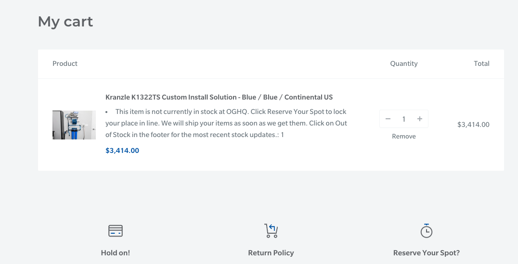
Task: Click the Total column header
Action: coord(481,63)
